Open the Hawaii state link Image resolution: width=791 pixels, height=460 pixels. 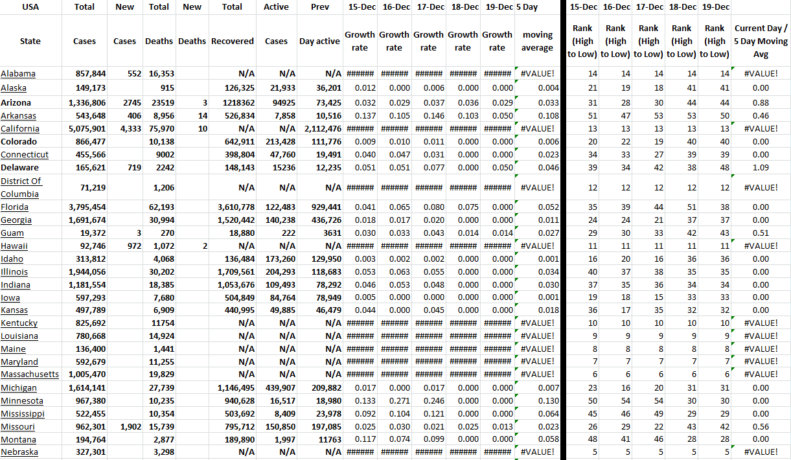(x=14, y=246)
